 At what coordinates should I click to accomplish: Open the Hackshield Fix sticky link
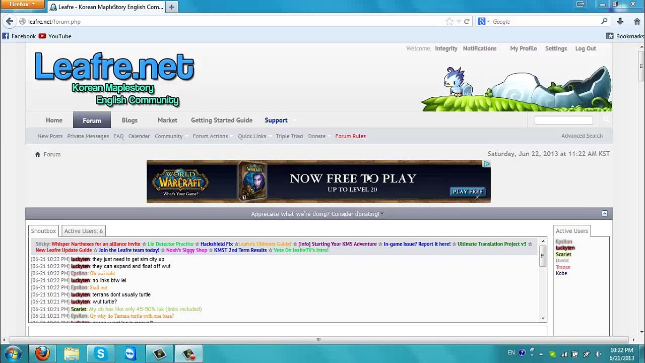(x=217, y=244)
